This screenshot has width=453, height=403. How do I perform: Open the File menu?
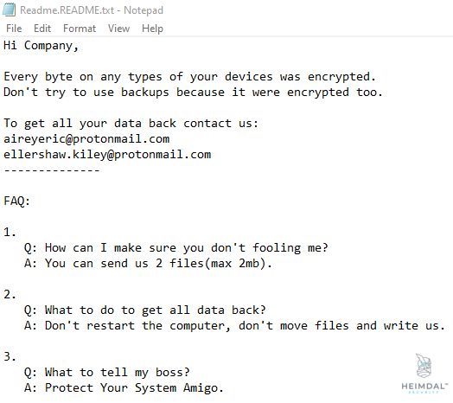click(14, 29)
